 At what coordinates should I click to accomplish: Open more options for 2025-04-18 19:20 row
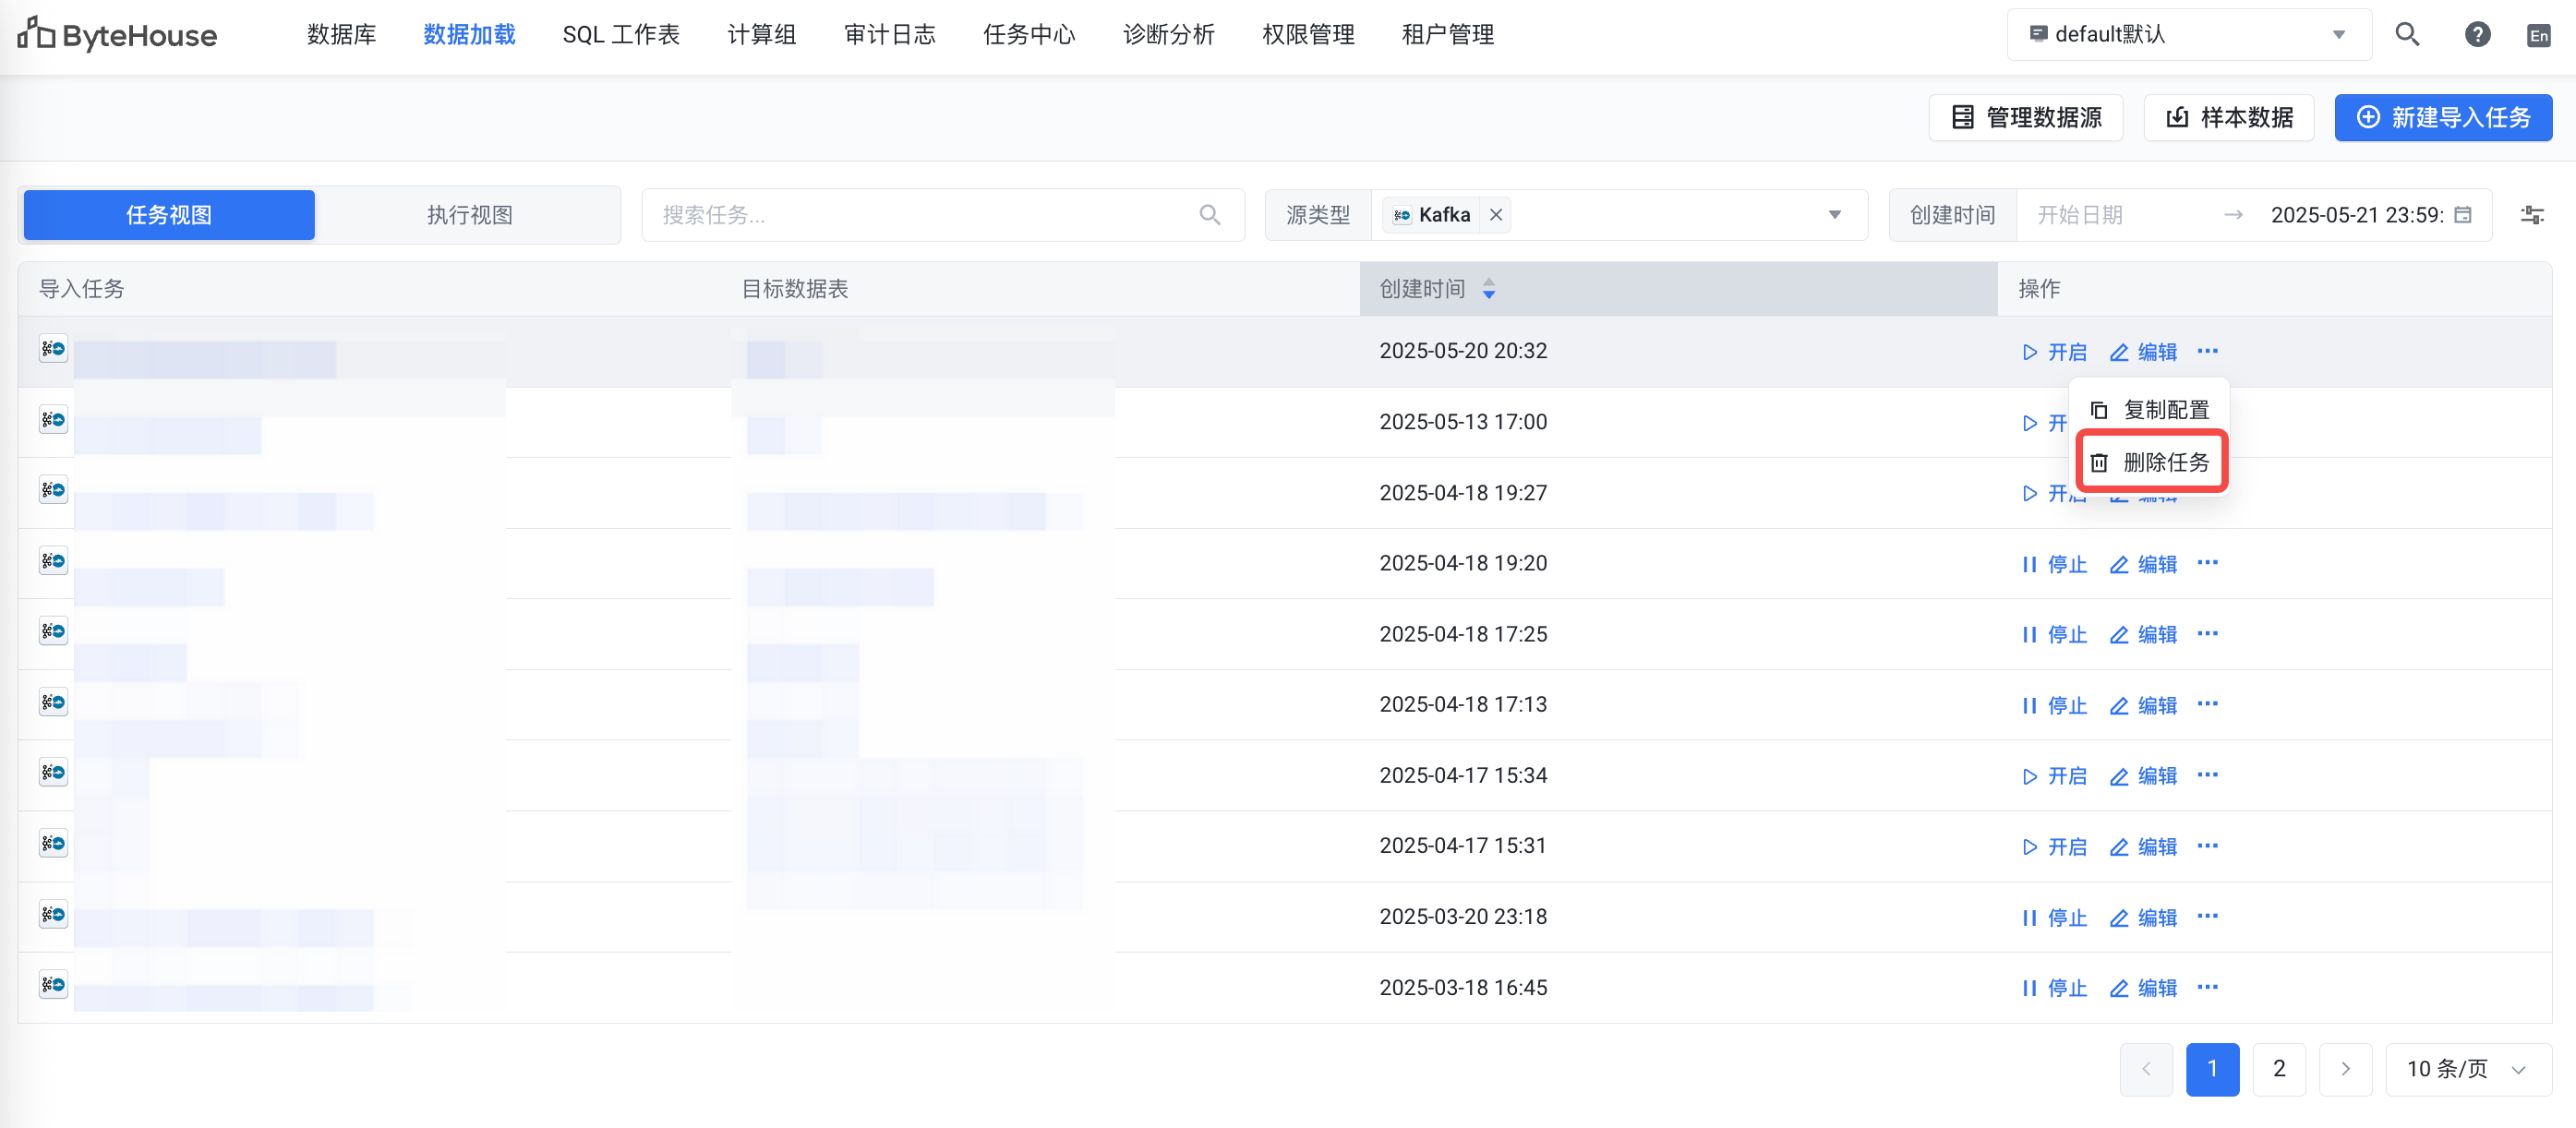pos(2207,563)
